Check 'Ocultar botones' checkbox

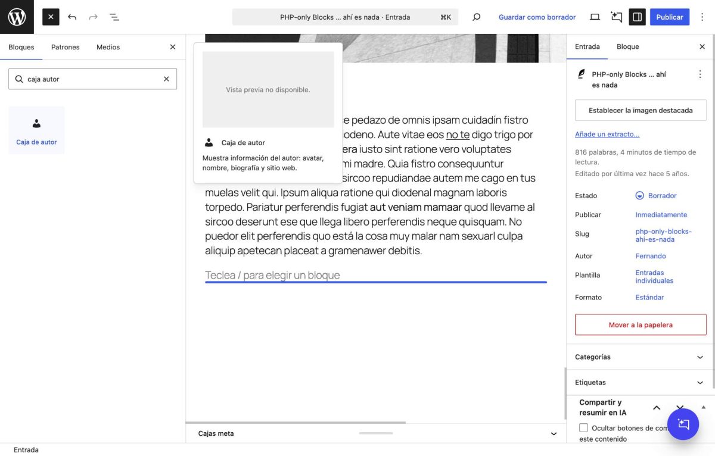point(583,428)
